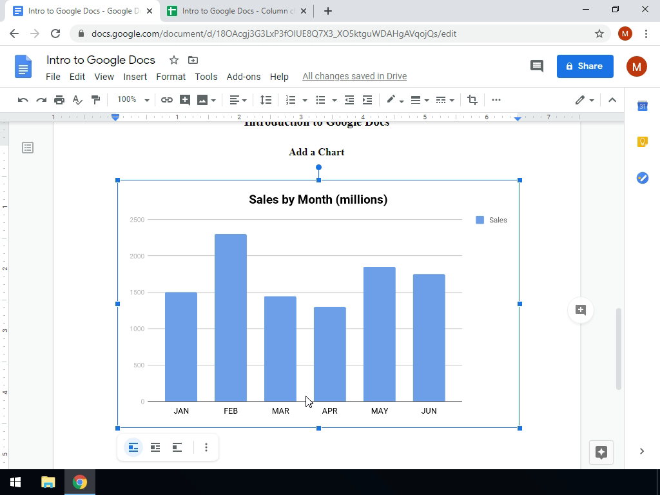
Task: Click the top-right resize handle of the chart
Action: pyautogui.click(x=519, y=180)
